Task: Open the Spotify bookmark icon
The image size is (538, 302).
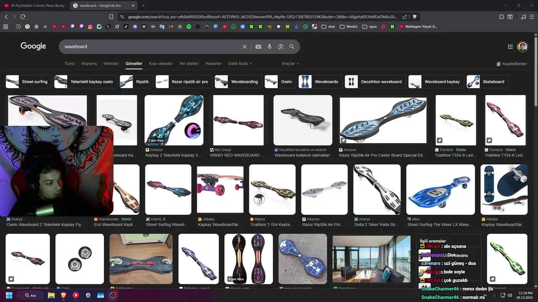Action: click(x=189, y=26)
